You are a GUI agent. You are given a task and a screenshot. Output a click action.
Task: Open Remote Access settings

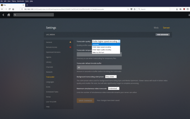pos(52,47)
